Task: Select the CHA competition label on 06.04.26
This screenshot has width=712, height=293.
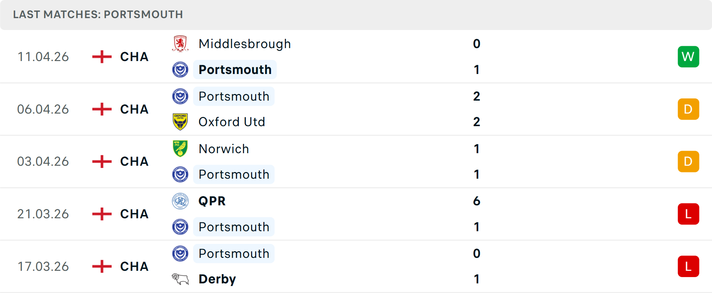Action: (x=134, y=109)
